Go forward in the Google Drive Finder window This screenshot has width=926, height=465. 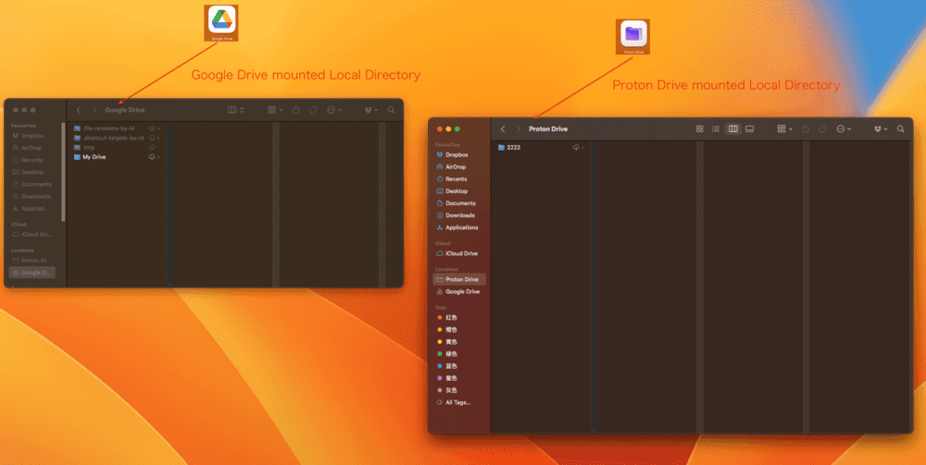[x=94, y=110]
